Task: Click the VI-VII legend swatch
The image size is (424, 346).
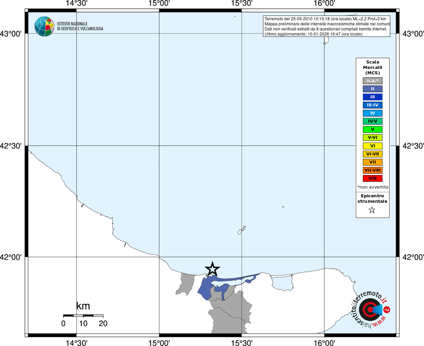Action: pyautogui.click(x=373, y=154)
